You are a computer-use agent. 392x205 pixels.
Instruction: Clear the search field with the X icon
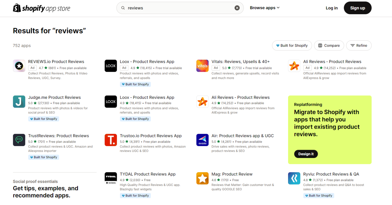click(x=237, y=8)
